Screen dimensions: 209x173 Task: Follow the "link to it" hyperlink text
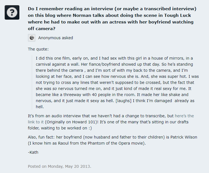click(36, 122)
